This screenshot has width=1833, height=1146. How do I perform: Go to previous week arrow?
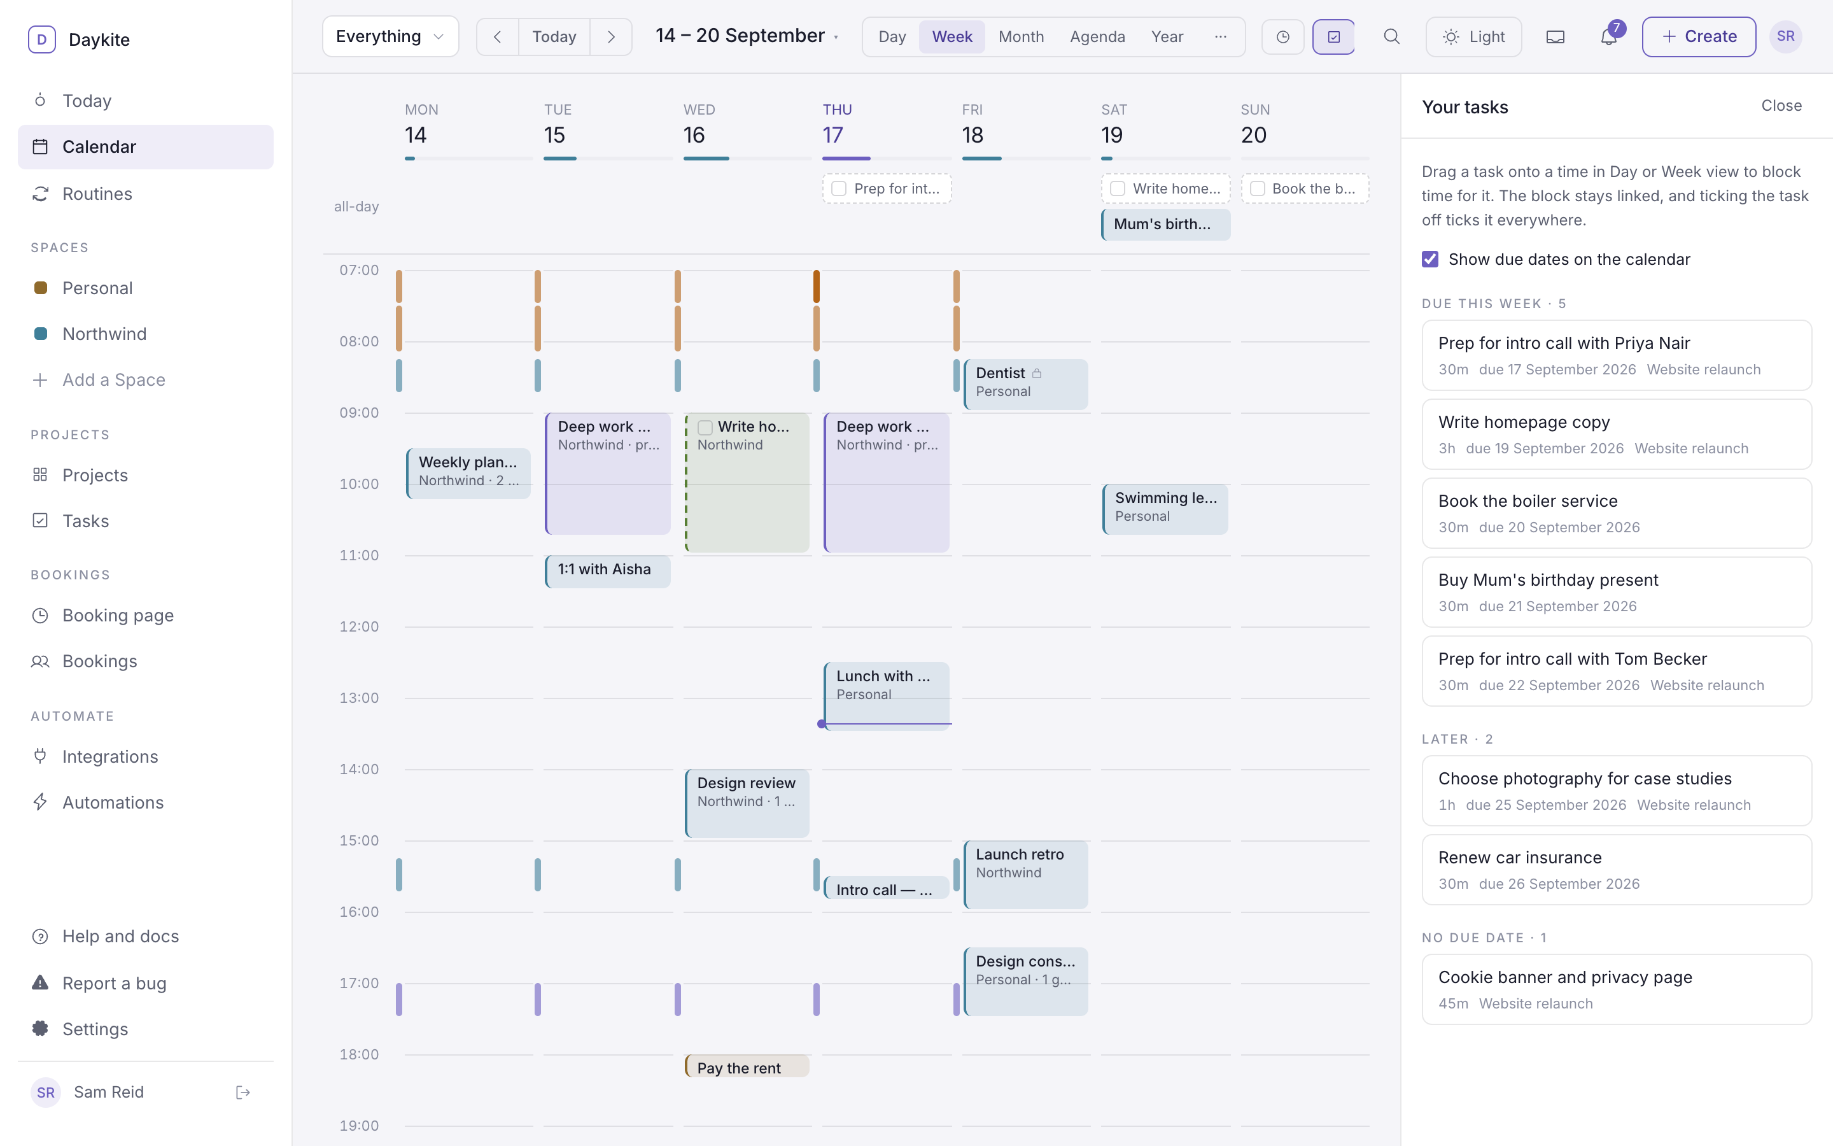coord(497,36)
